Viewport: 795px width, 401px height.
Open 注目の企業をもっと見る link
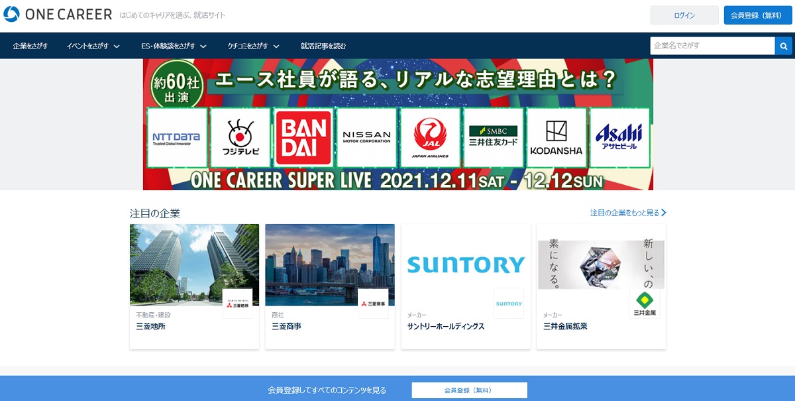[628, 213]
